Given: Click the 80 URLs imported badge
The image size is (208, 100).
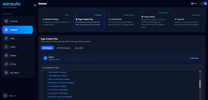Looking at the screenshot, I should [129, 15].
